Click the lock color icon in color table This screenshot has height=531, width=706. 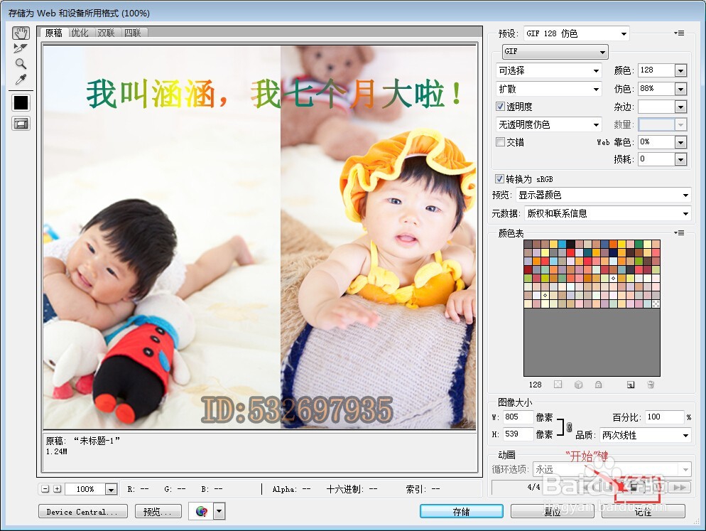tap(598, 385)
